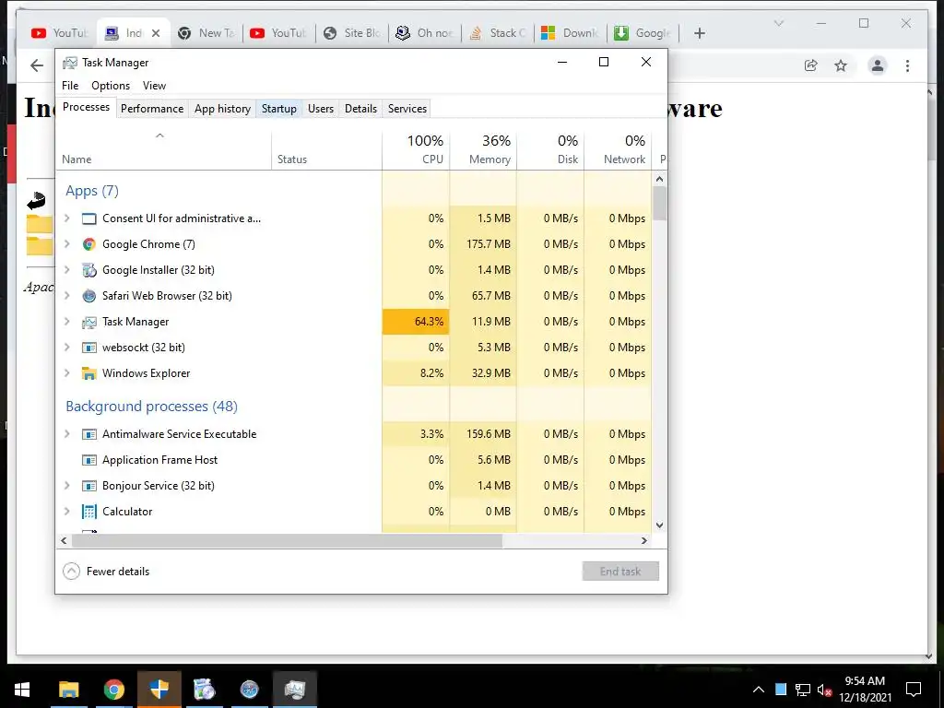Screen dimensions: 944x708
Task: Open Windows Start menu
Action: coord(22,690)
